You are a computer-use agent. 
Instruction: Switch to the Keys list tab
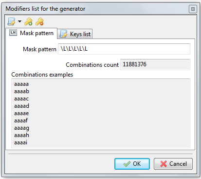pos(75,34)
